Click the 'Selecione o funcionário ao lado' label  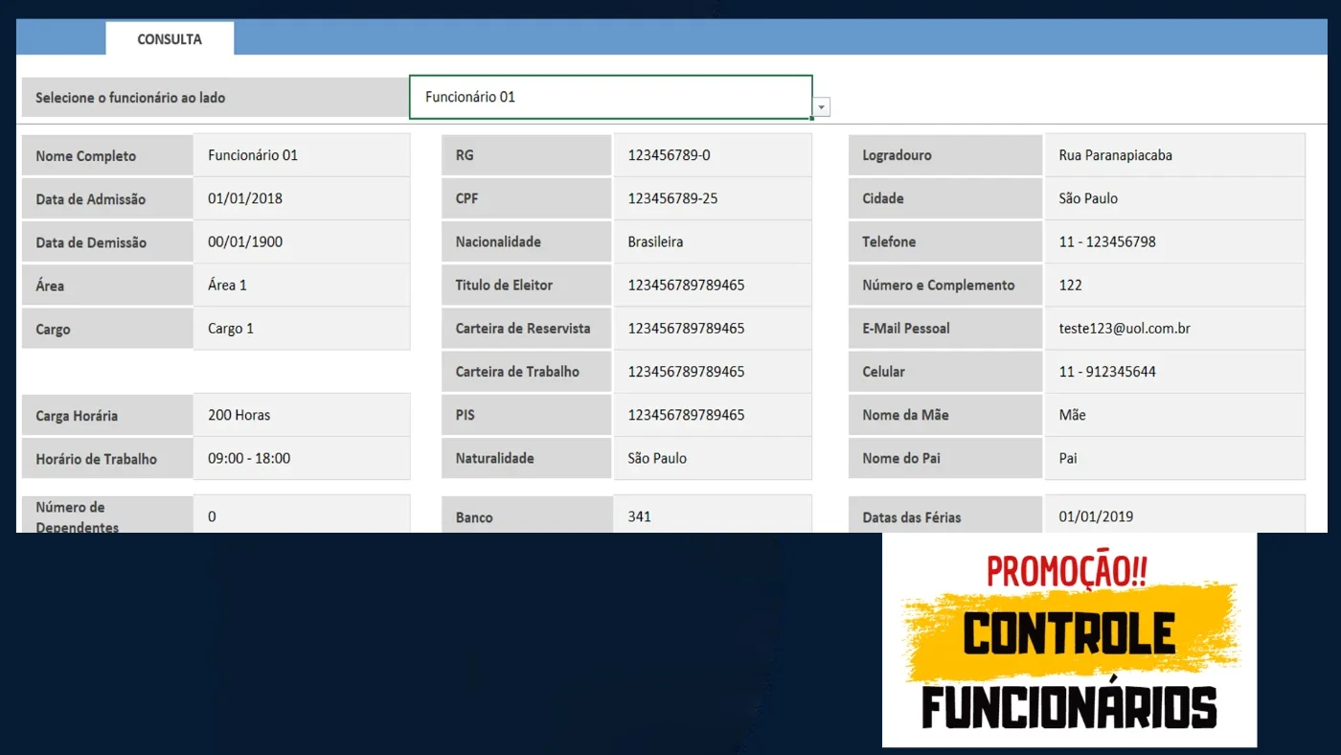coord(215,98)
